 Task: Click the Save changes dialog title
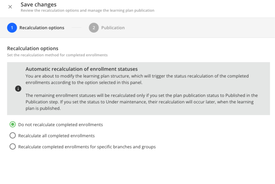pos(38,5)
